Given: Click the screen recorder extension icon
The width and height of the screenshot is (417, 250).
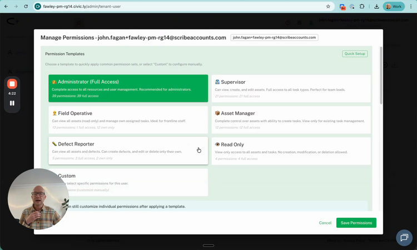Looking at the screenshot, I should [x=342, y=7].
